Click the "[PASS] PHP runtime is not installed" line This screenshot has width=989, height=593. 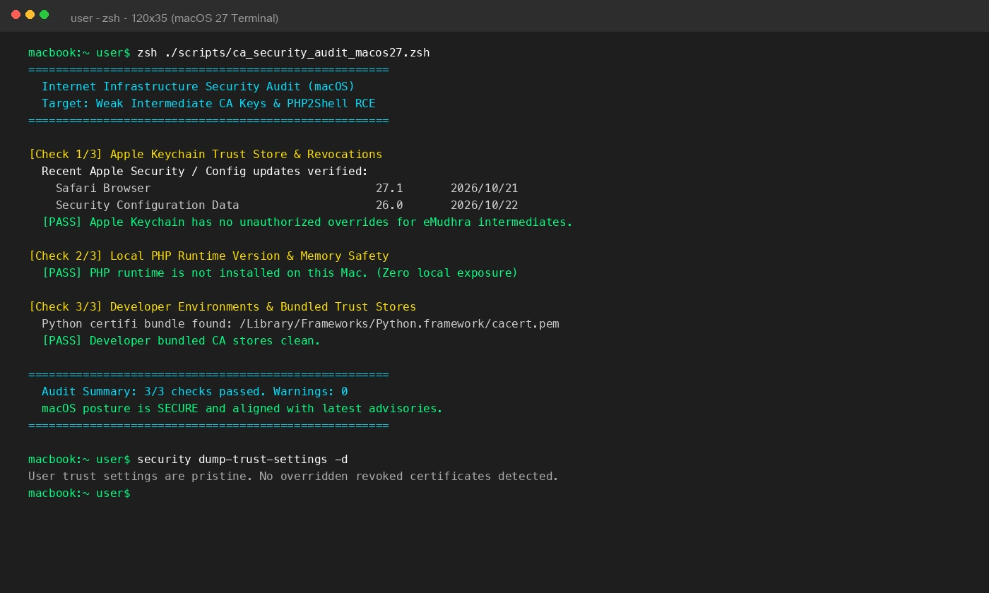pyautogui.click(x=280, y=273)
